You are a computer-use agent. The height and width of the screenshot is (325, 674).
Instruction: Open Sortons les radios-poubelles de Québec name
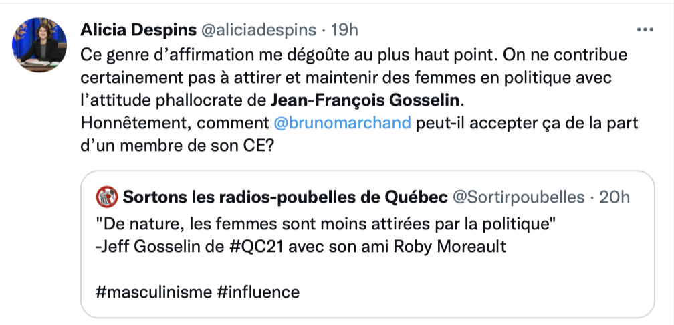point(285,197)
